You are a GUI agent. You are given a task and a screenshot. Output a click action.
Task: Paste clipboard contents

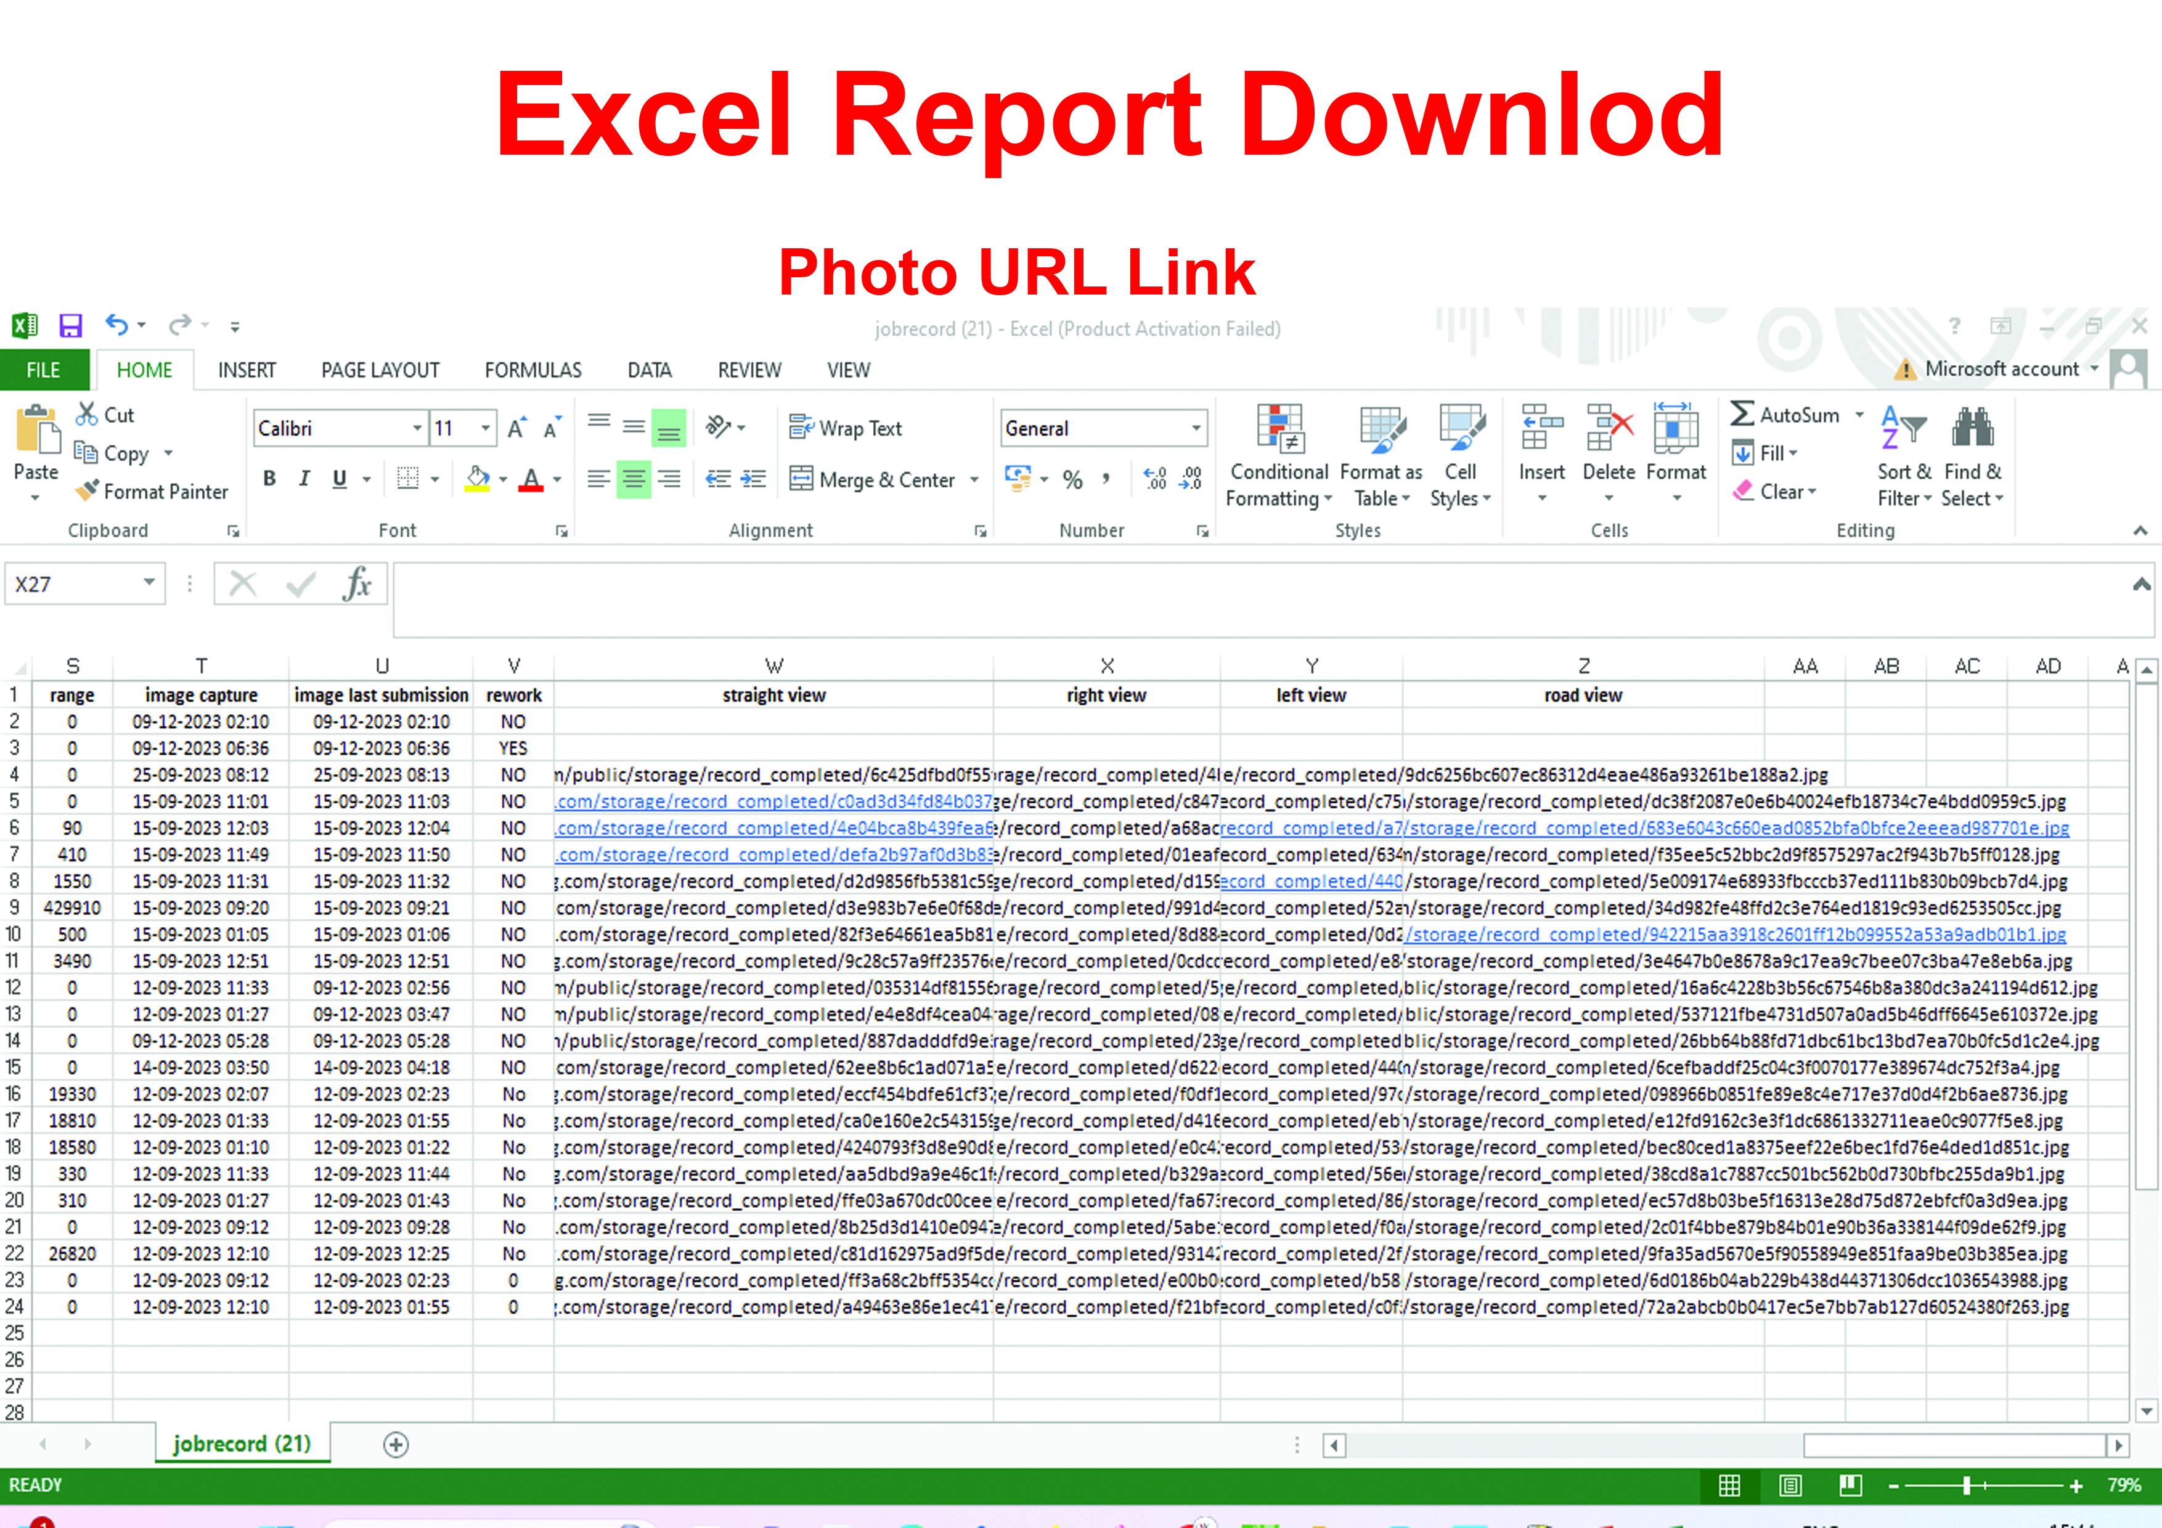coord(37,452)
